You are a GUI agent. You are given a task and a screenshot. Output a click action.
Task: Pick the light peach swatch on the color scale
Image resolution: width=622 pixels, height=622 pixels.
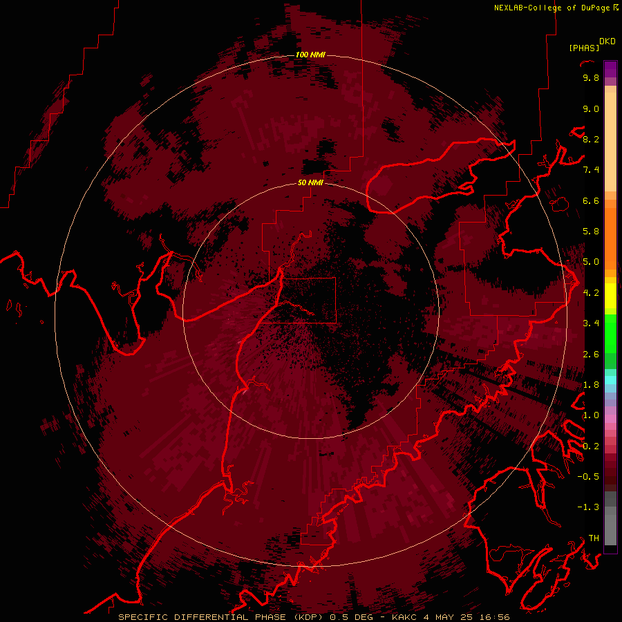610,143
